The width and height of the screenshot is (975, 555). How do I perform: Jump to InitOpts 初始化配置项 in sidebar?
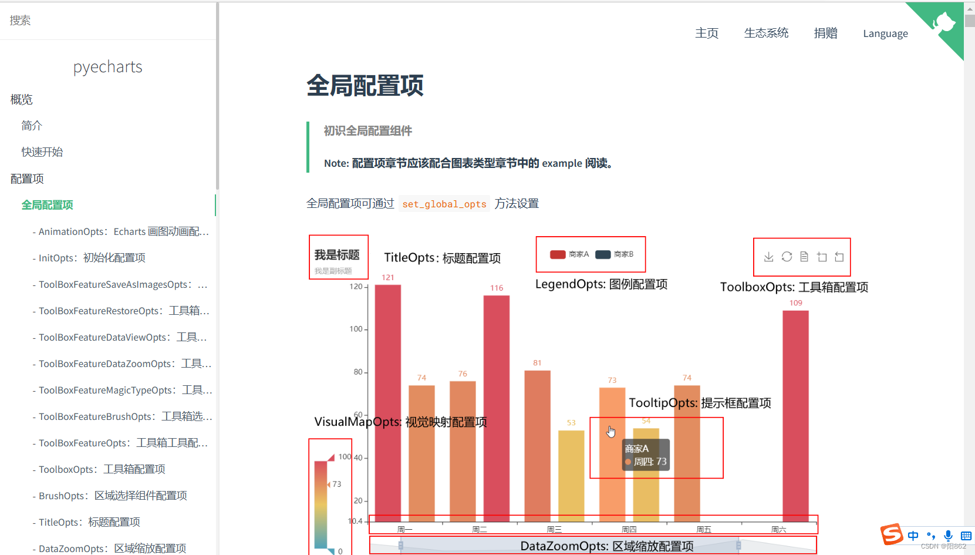click(x=89, y=258)
